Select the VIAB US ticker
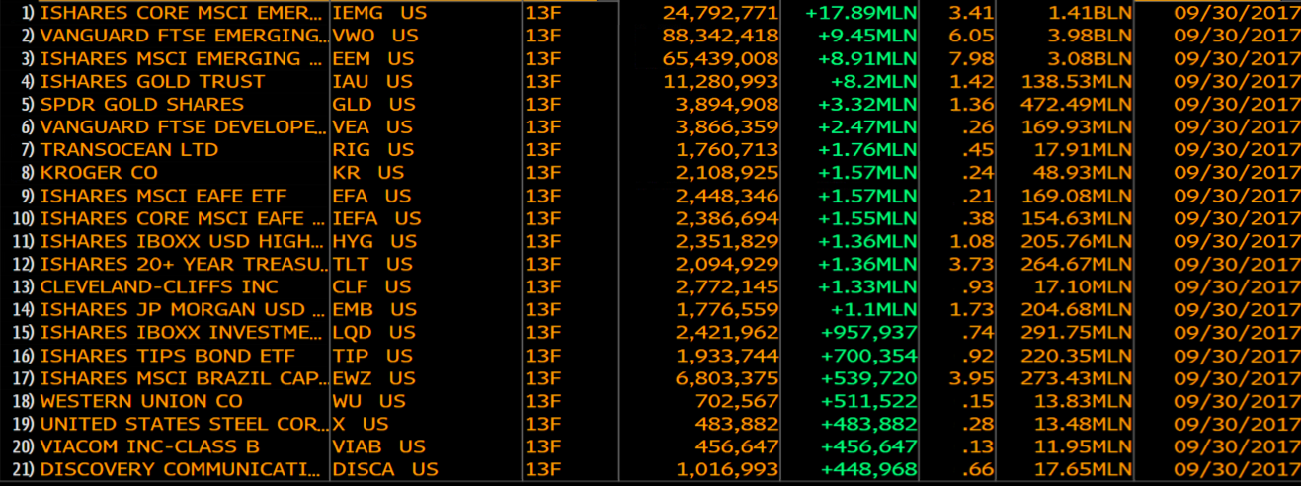This screenshot has width=1301, height=486. [x=379, y=446]
